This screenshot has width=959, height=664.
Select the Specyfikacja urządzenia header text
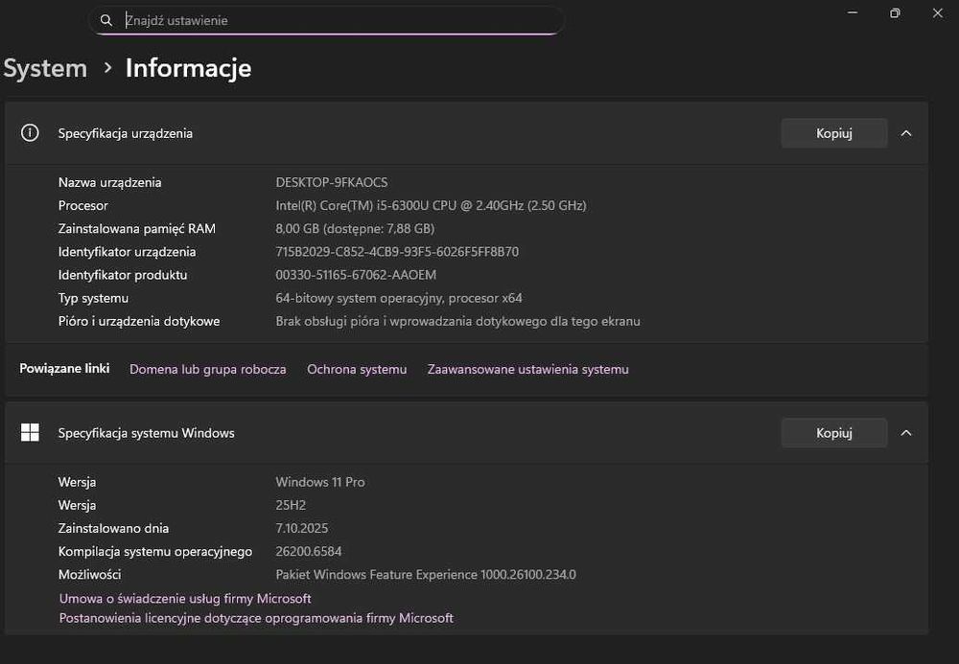(126, 133)
